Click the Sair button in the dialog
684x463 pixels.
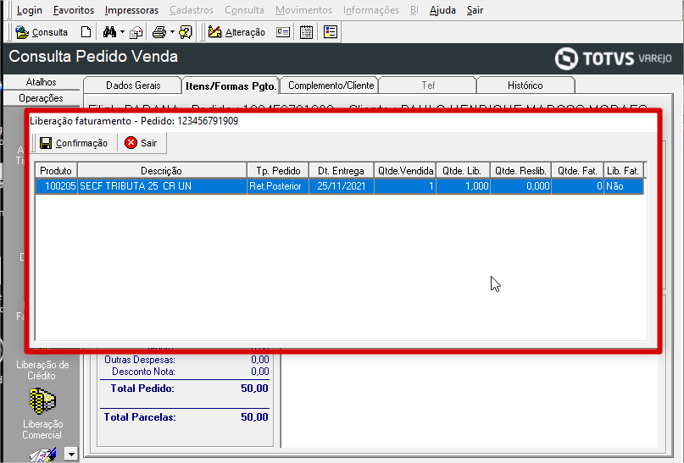click(x=141, y=143)
